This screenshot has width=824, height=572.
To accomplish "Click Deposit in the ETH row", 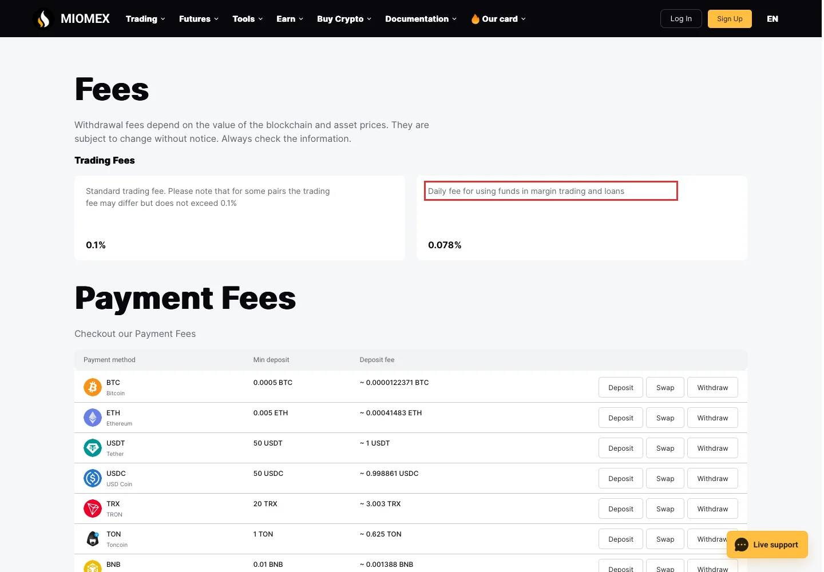I will tap(621, 418).
